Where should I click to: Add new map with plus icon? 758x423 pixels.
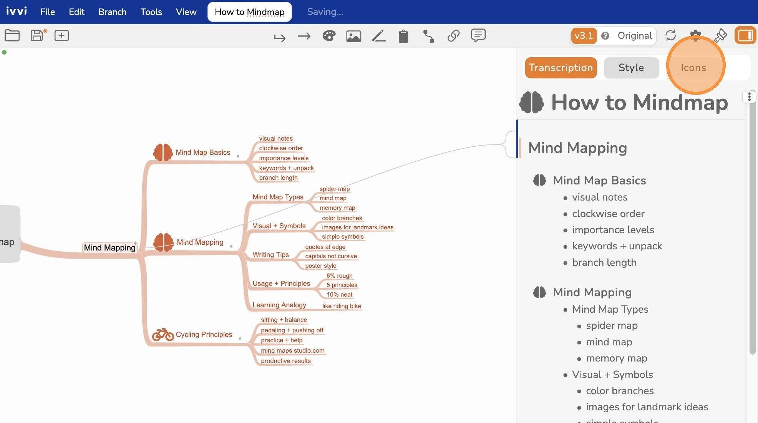pyautogui.click(x=61, y=36)
